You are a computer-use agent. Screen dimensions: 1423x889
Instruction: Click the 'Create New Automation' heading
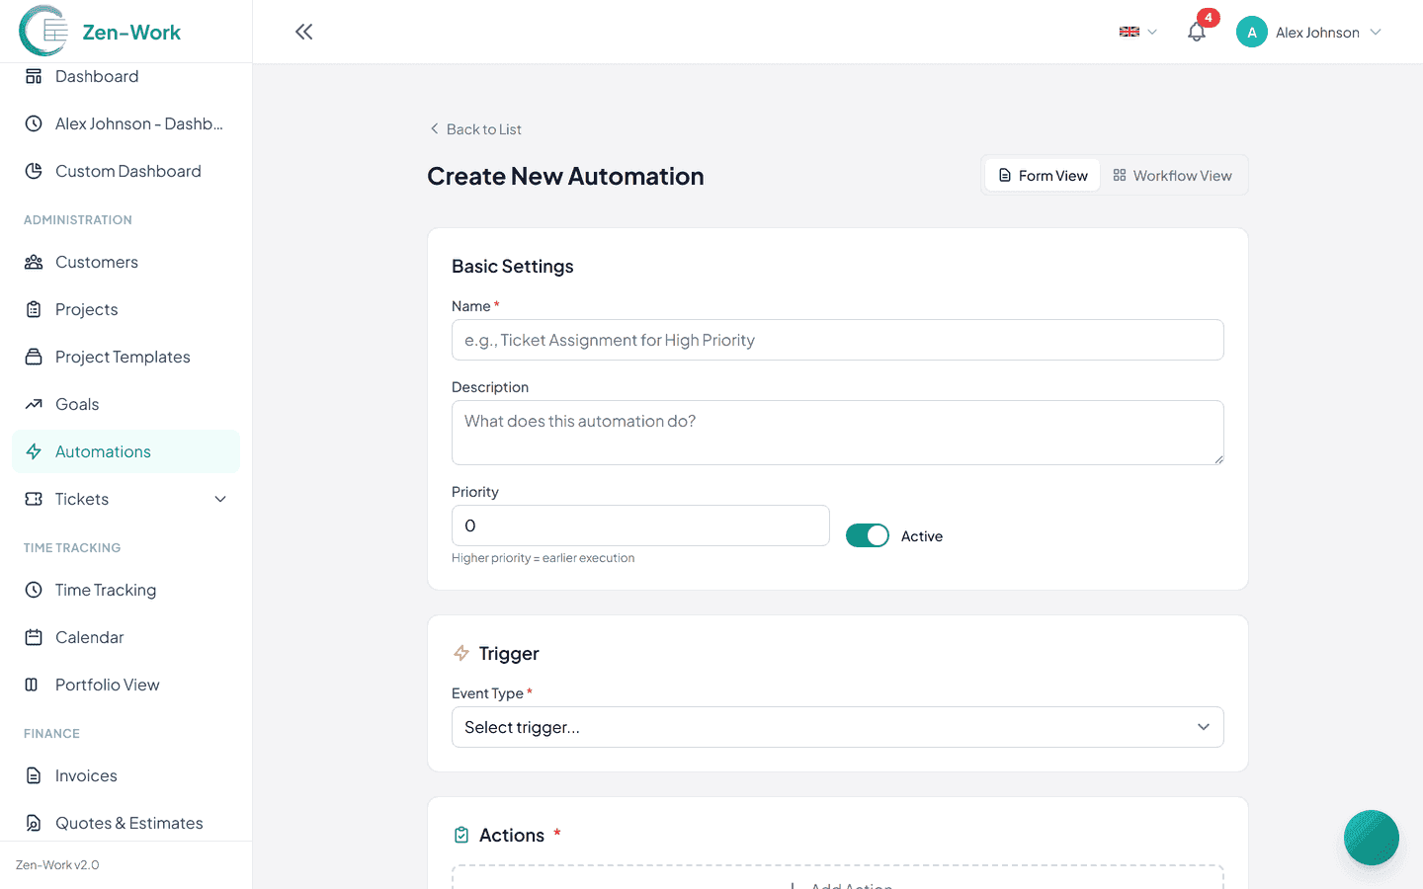pyautogui.click(x=565, y=176)
